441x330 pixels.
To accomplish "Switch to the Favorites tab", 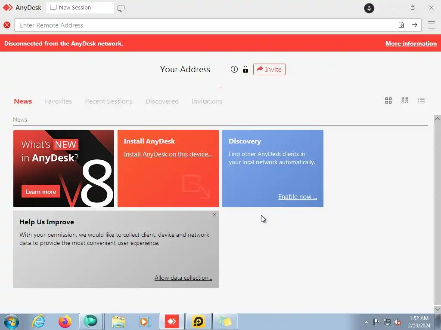I will coord(58,101).
